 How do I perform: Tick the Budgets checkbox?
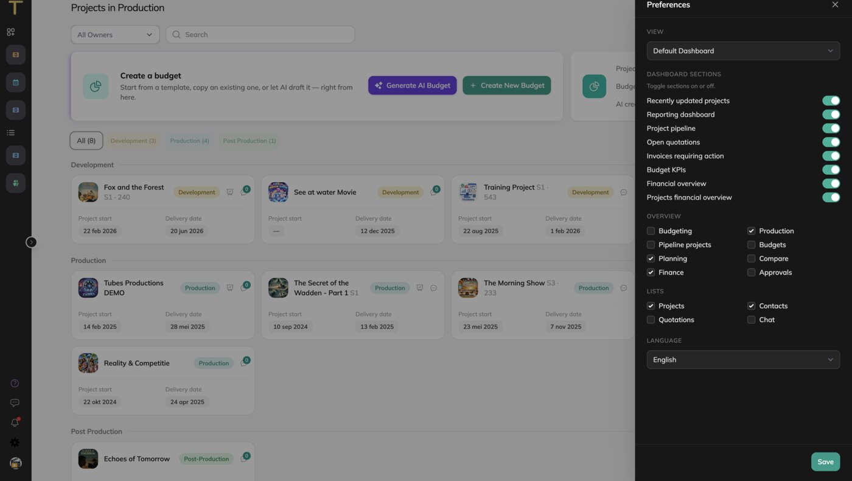pyautogui.click(x=751, y=245)
